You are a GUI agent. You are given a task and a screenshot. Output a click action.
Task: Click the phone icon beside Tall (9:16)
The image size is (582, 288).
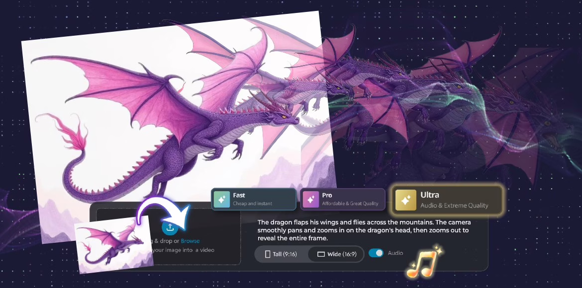coord(268,254)
